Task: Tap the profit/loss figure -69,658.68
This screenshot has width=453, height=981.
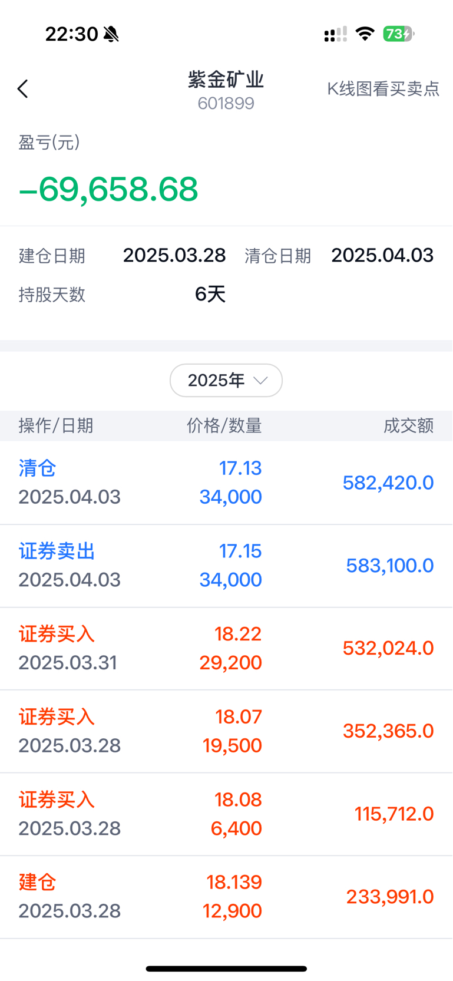Action: (108, 190)
